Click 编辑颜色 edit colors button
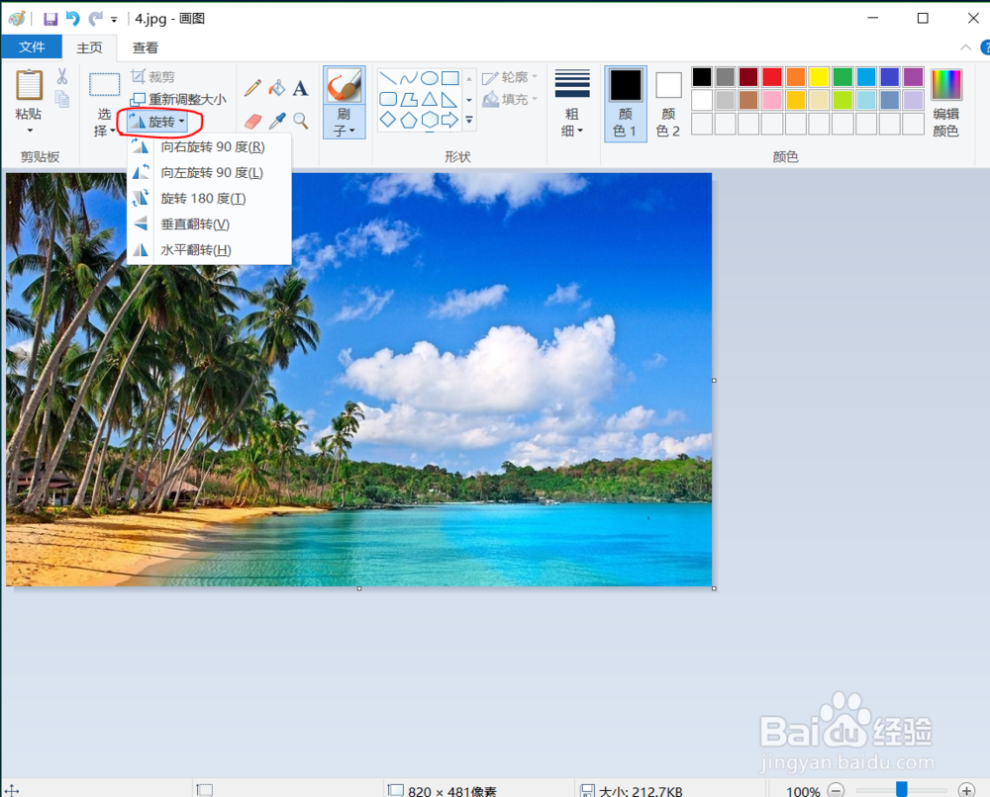This screenshot has height=797, width=990. pos(946,104)
